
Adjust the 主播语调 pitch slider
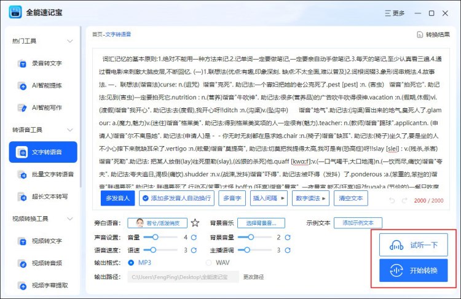[254, 250]
